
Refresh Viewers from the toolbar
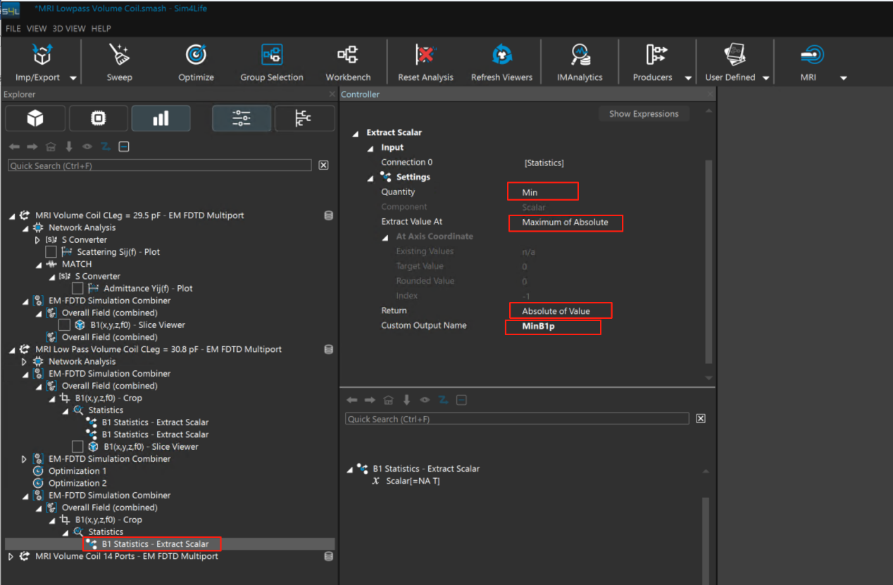coord(501,56)
